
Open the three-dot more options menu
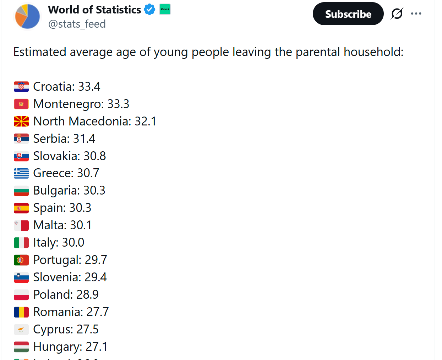point(416,14)
